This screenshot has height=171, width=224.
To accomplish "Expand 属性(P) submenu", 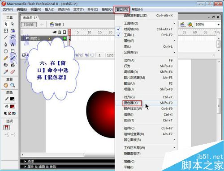I will click(x=146, y=41).
